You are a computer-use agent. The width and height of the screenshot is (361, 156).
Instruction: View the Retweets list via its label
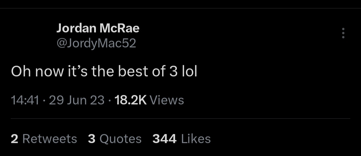(50, 139)
